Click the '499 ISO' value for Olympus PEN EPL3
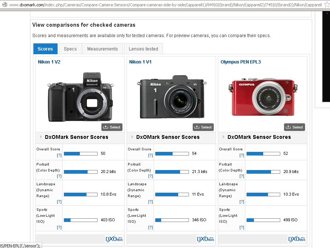Screen dimensions: 330x248 pyautogui.click(x=290, y=220)
